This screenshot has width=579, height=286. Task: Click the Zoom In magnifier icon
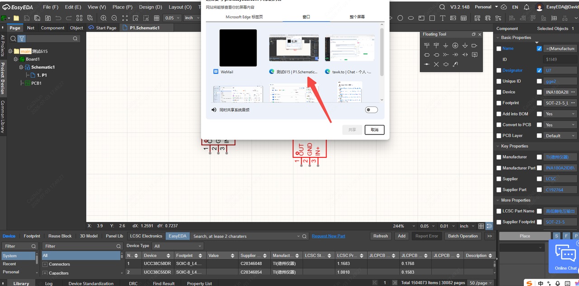click(104, 18)
